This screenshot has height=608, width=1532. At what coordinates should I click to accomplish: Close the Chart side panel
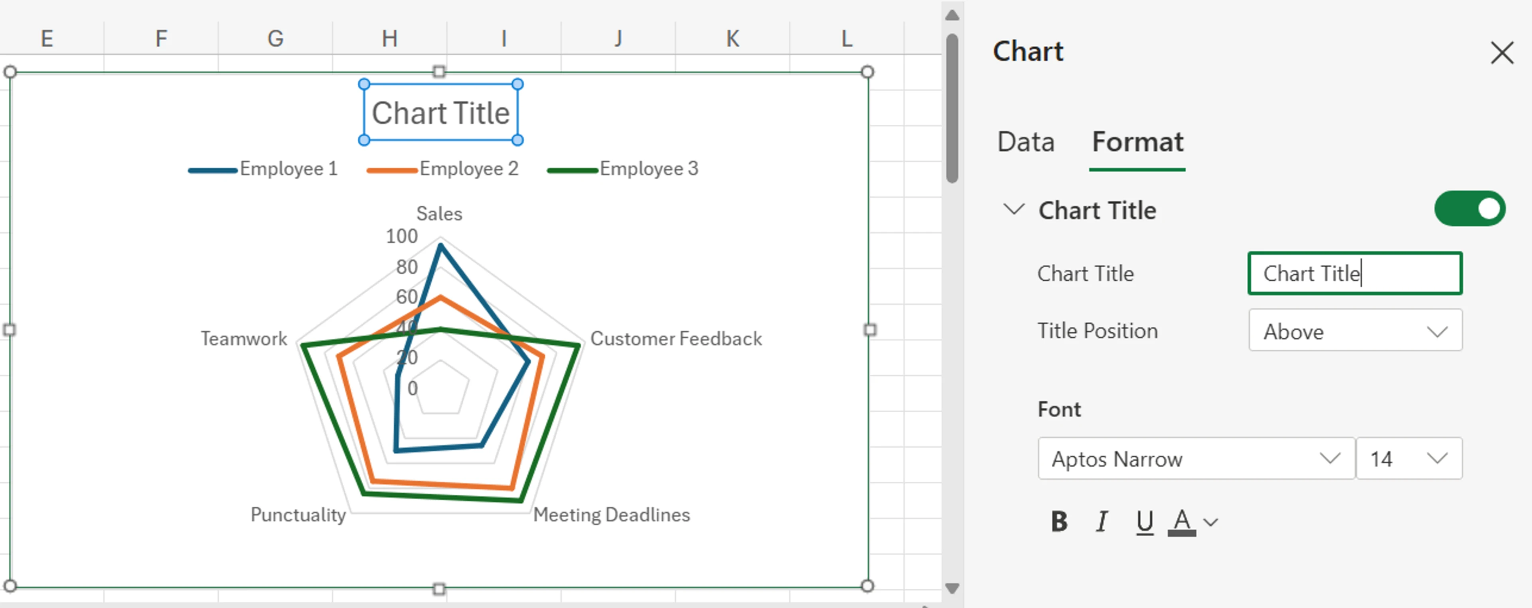[x=1502, y=53]
